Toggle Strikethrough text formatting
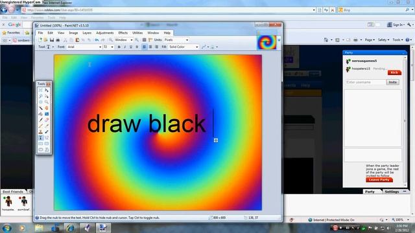Screen dimensions: 415x233 [x=137, y=47]
